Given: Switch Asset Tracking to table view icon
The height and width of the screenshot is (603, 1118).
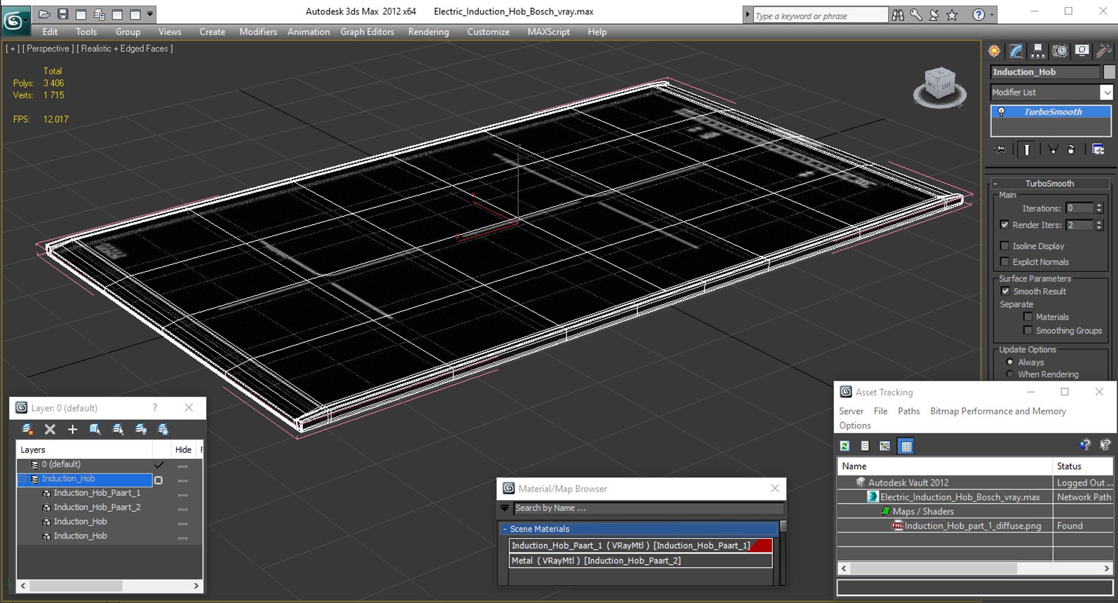Looking at the screenshot, I should [906, 446].
